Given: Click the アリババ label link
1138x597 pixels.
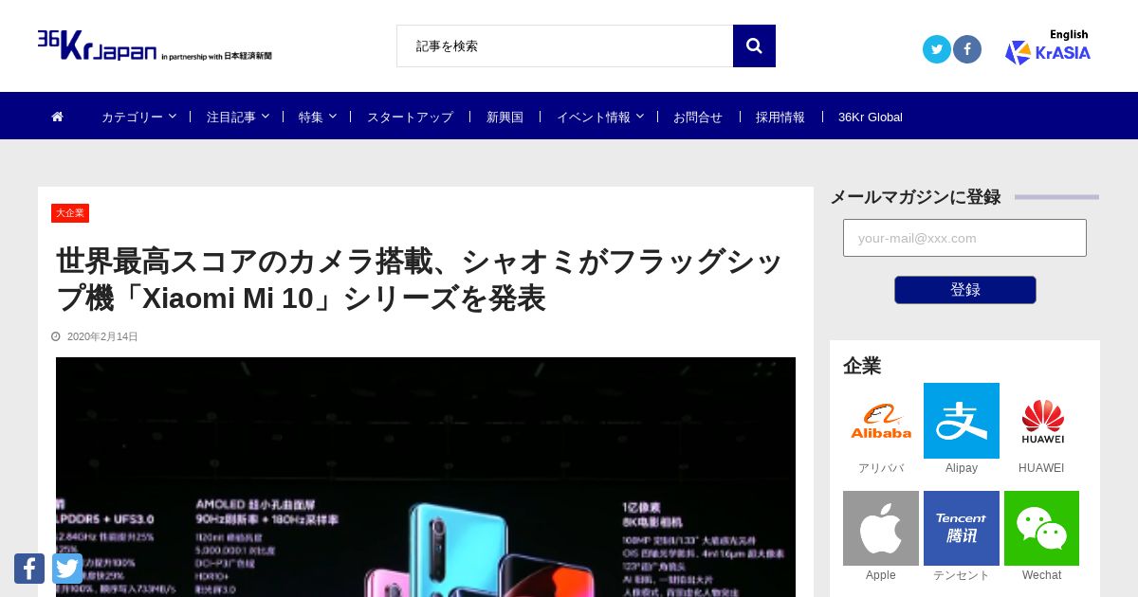Looking at the screenshot, I should [x=881, y=468].
